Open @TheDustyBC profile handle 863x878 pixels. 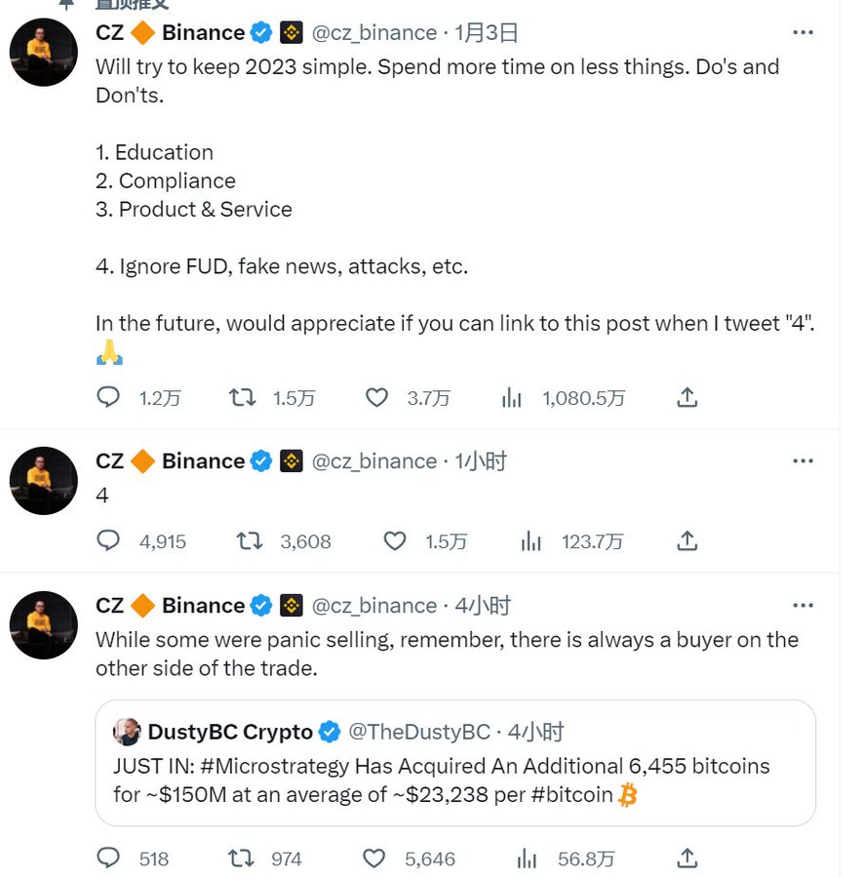[x=419, y=732]
